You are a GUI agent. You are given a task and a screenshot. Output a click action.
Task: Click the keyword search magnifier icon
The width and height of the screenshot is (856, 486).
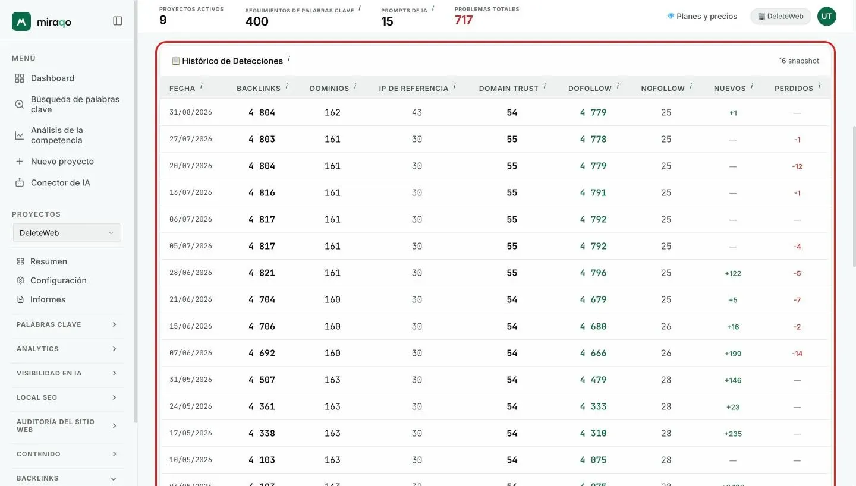pyautogui.click(x=20, y=105)
